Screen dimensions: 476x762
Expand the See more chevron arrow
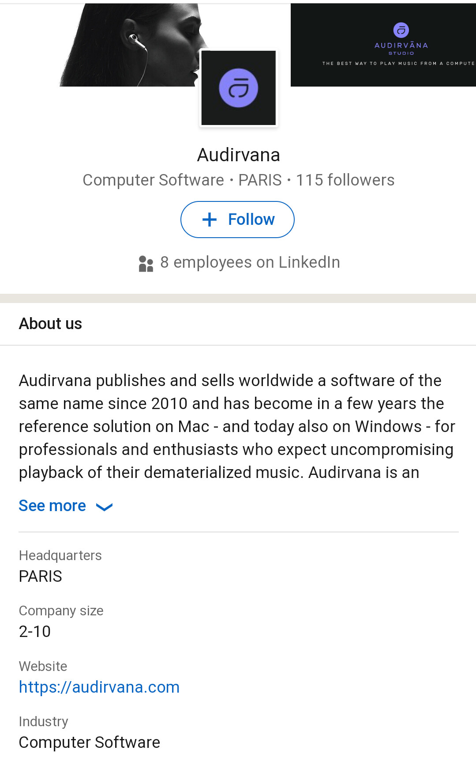[105, 507]
